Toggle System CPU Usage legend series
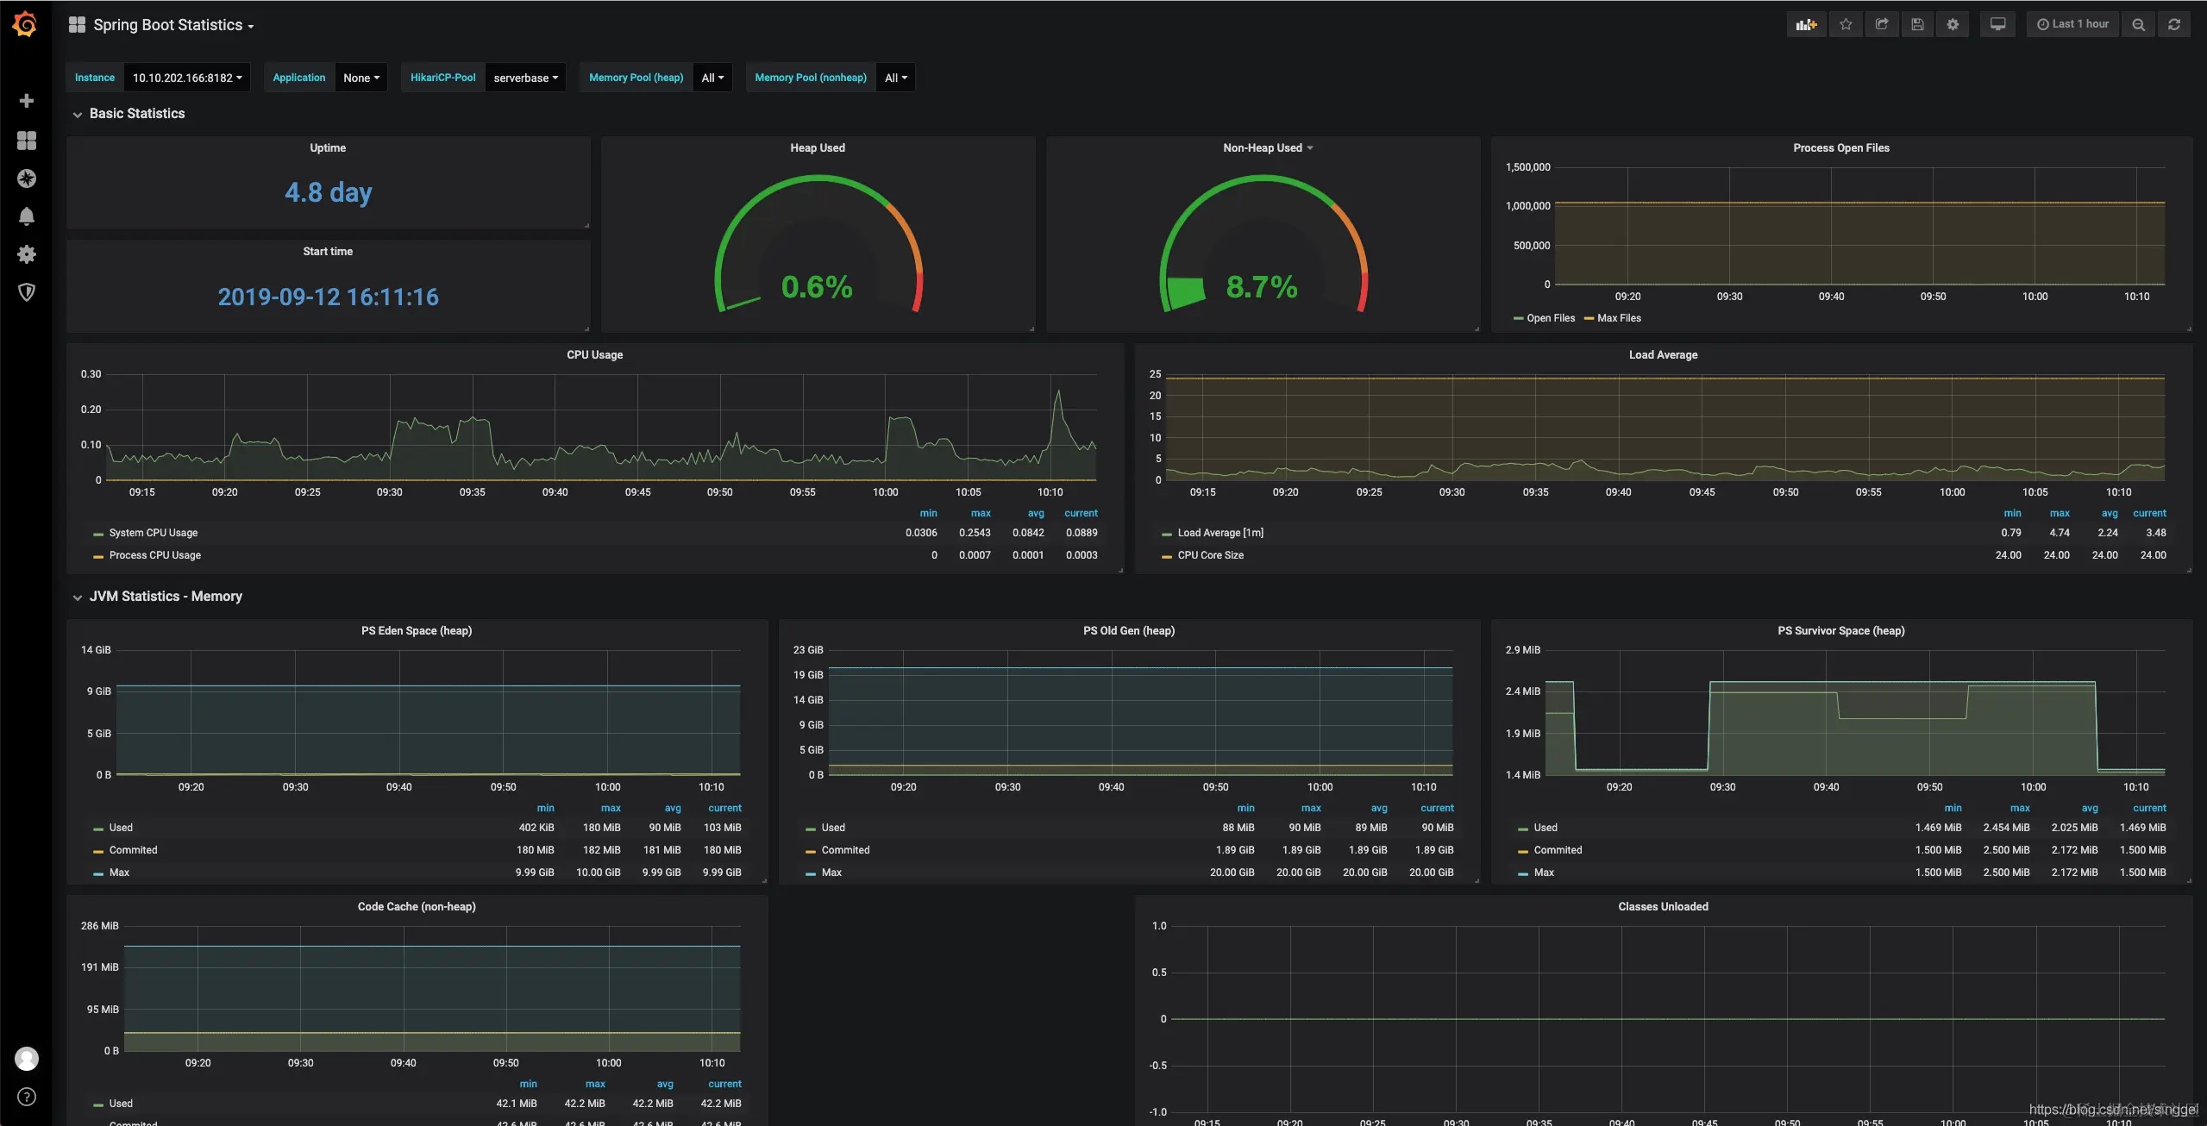The image size is (2207, 1126). (153, 533)
